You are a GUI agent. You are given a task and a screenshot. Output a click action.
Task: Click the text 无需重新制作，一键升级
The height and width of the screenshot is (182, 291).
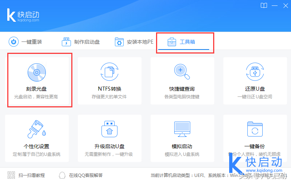click(109, 154)
